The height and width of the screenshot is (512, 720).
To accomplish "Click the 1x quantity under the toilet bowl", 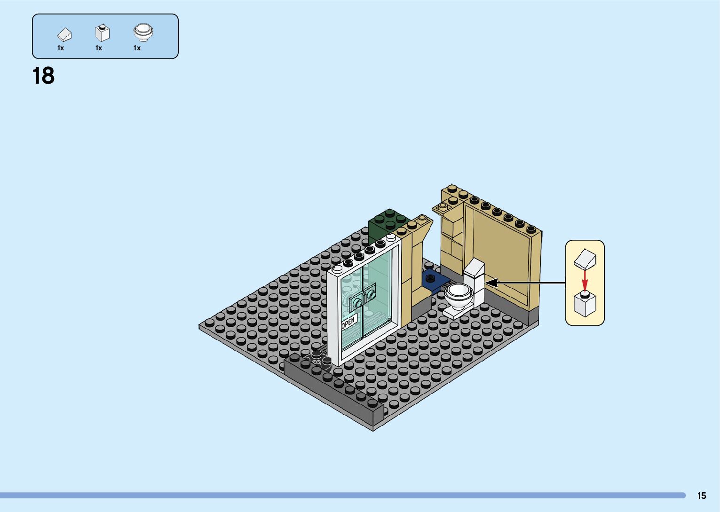I will click(x=137, y=48).
